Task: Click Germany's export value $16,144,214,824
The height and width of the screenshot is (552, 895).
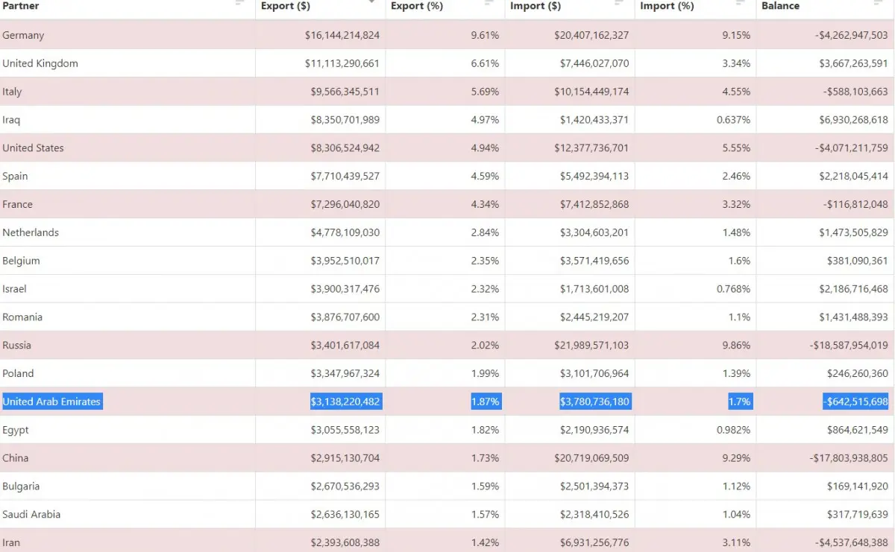Action: coord(342,35)
